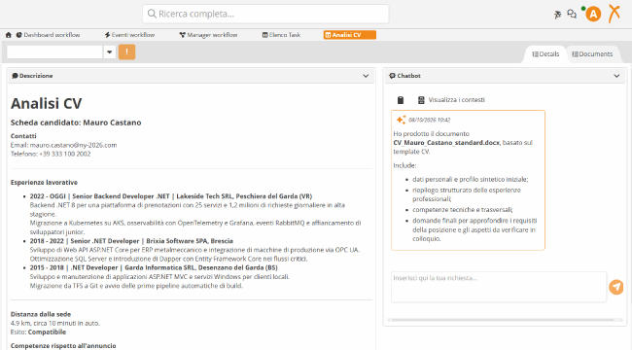Screen dimensions: 632x350
Task: Switch to the Documents tab
Action: click(x=592, y=54)
